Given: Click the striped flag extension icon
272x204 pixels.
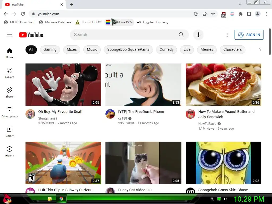Looking at the screenshot, I should click(x=232, y=14).
